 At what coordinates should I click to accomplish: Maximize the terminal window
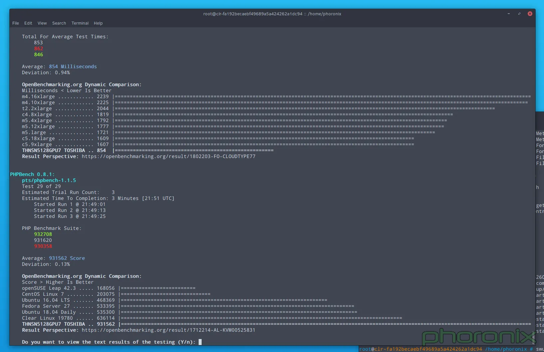[519, 14]
